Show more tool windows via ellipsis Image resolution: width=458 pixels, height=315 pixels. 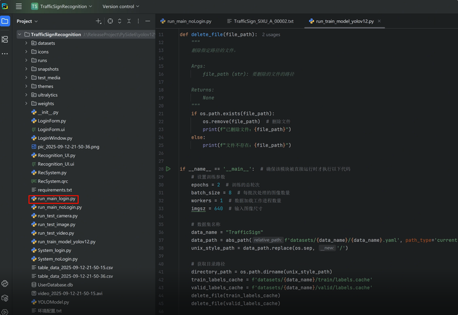point(5,54)
